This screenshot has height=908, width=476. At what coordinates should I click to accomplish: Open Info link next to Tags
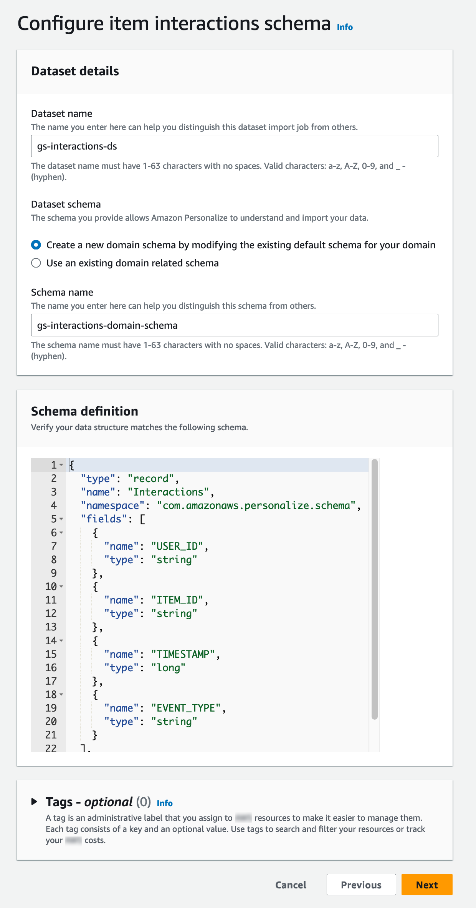(x=164, y=803)
